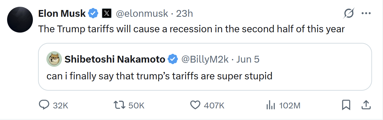Screen dimensions: 383x120
Task: Open the Shibetoshi Nakamoto display name
Action: [x=115, y=59]
